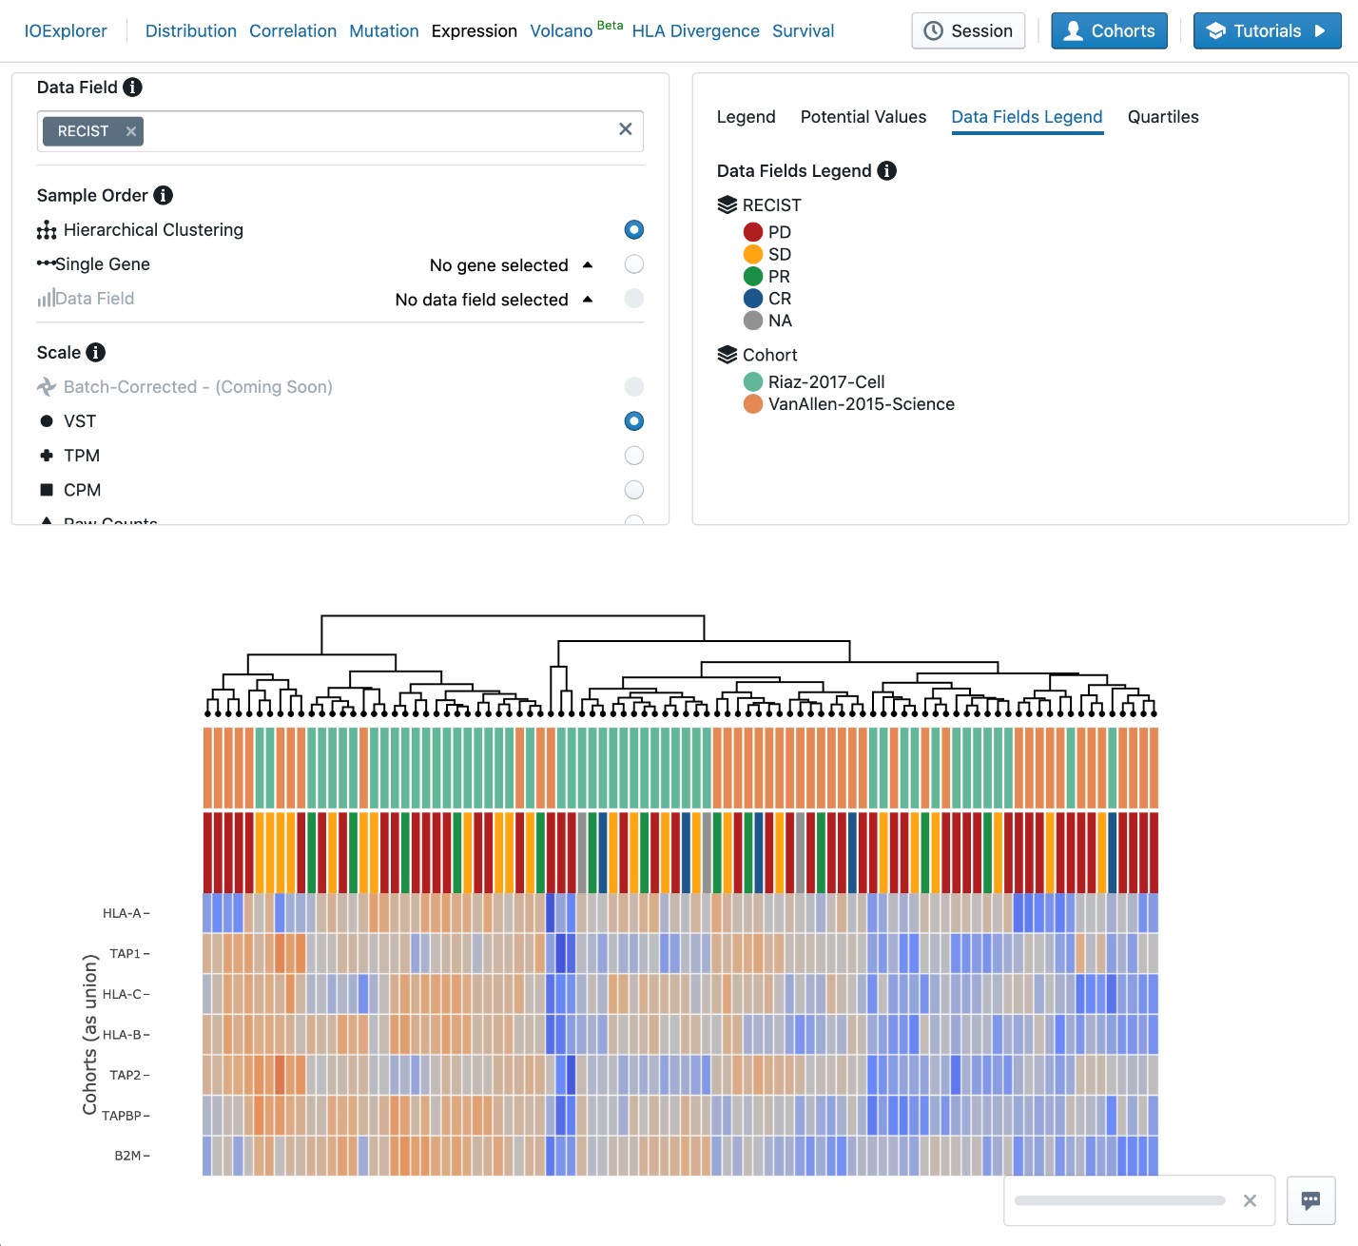Select the CPM scale radio button
The width and height of the screenshot is (1358, 1246).
pos(633,490)
